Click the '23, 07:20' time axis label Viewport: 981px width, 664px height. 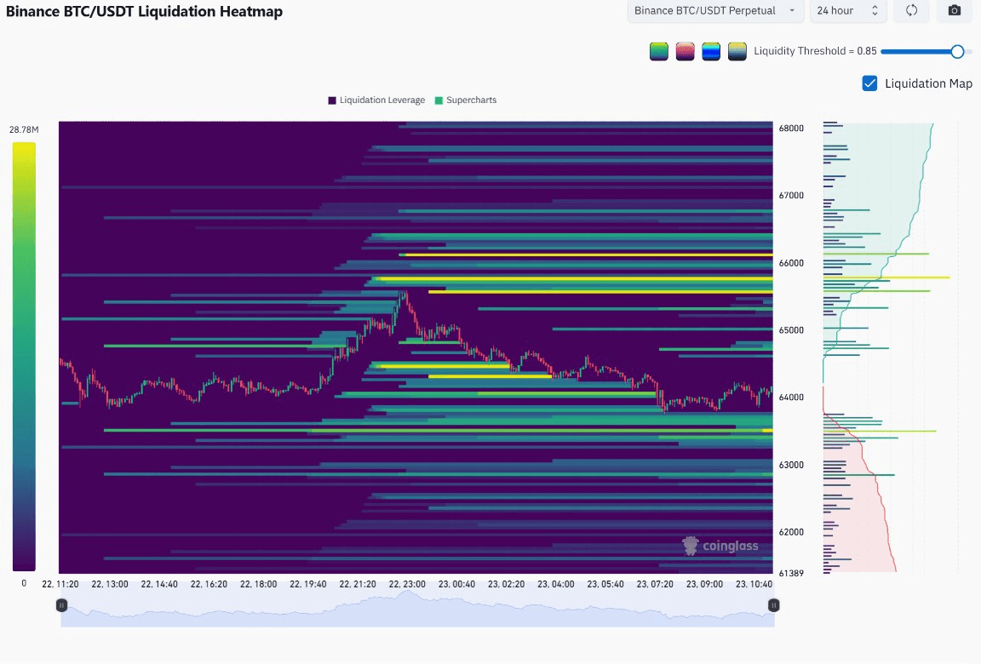click(654, 584)
